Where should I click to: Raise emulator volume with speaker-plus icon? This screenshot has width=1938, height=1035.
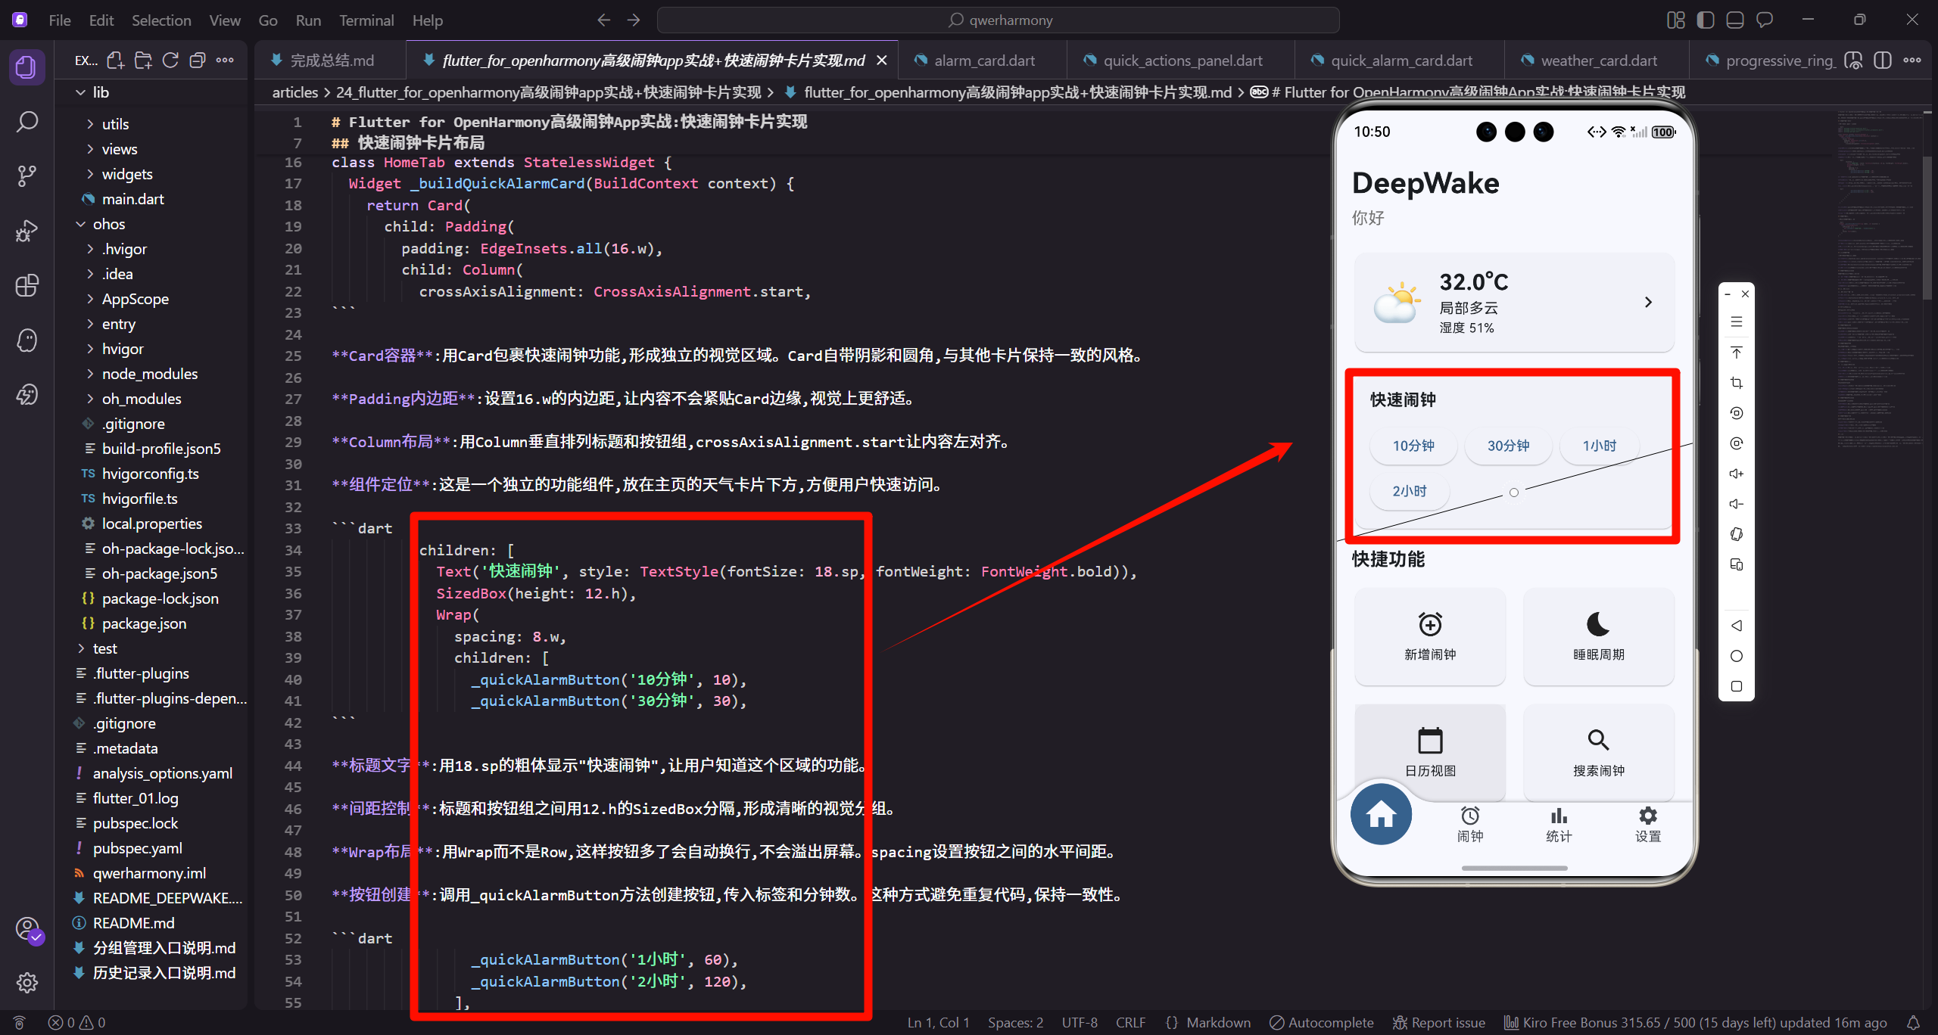coord(1737,474)
